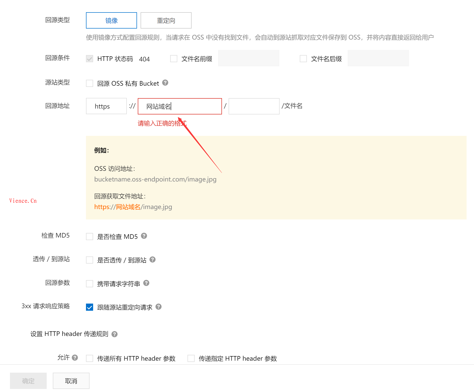Viewport: 474px width, 391px height.
Task: Switch to the 重定向 origin type
Action: [x=166, y=20]
